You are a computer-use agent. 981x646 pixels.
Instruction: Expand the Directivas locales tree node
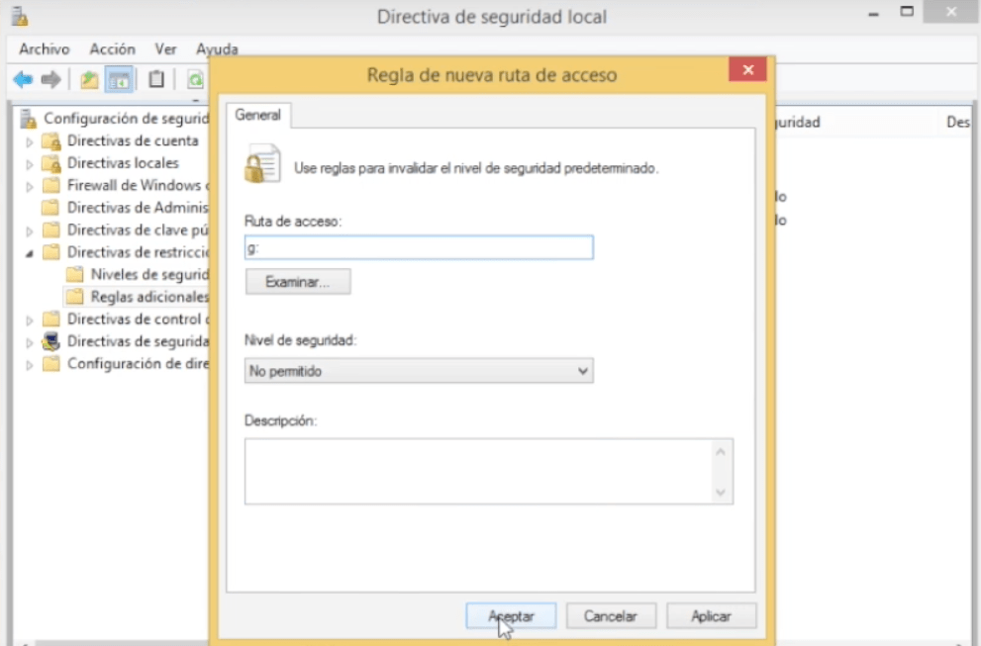30,164
